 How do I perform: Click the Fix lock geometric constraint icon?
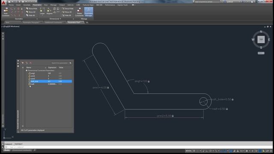tap(22, 9)
